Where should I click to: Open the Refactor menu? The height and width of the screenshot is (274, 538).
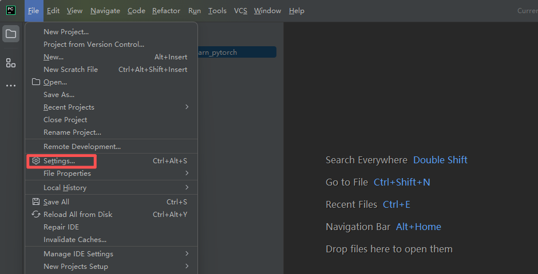click(166, 11)
